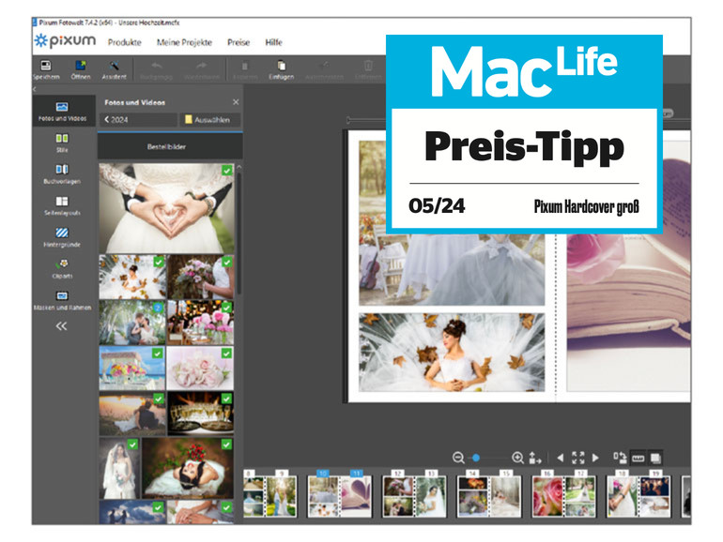723x542 pixels.
Task: Toggle checkmark on pale pink roses photo
Action: [x=227, y=354]
